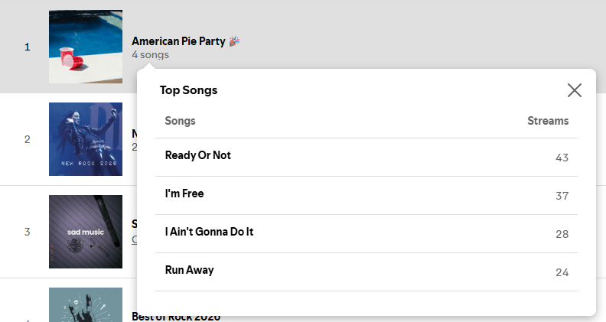Open the Best of Rock 2026 title
Screen dimensions: 606x322
(176, 316)
